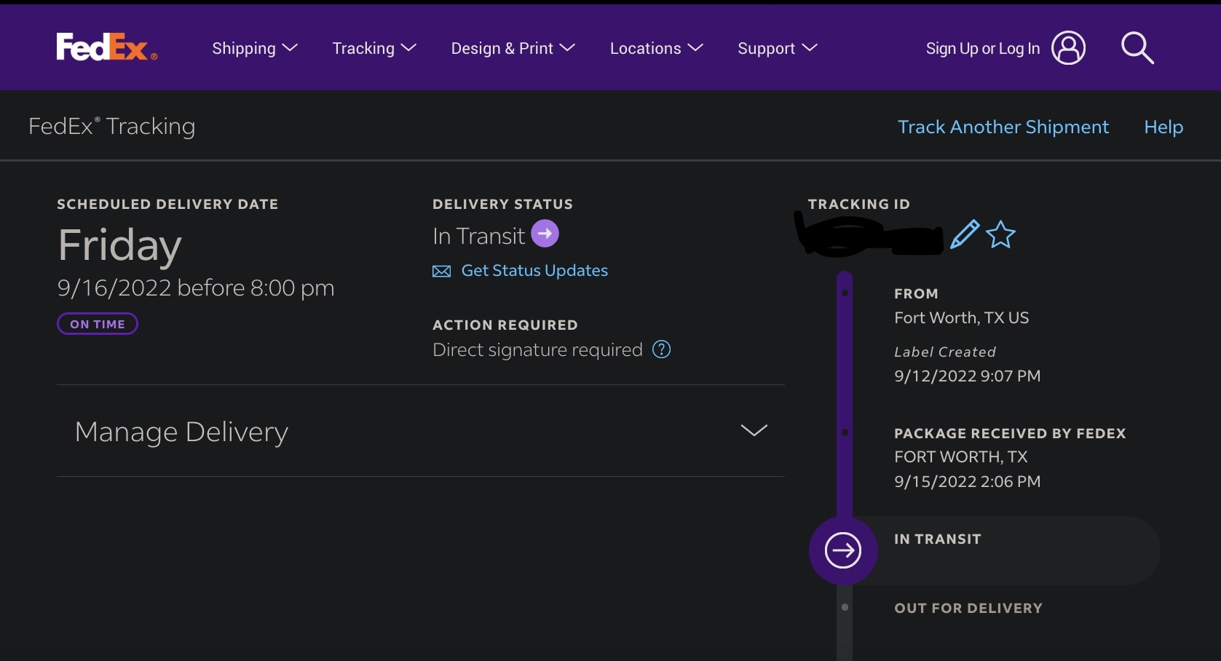Open the direct signature help question mark
Image resolution: width=1221 pixels, height=661 pixels.
point(661,349)
